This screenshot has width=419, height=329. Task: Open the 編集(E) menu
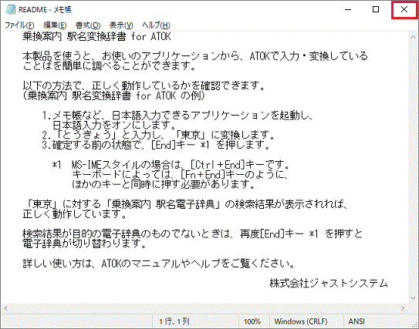(55, 25)
